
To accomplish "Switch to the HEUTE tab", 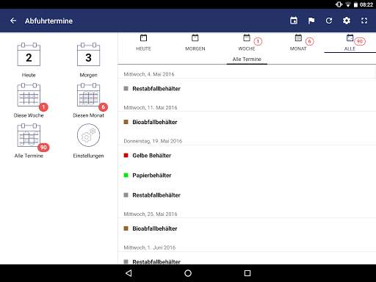I will coord(143,43).
